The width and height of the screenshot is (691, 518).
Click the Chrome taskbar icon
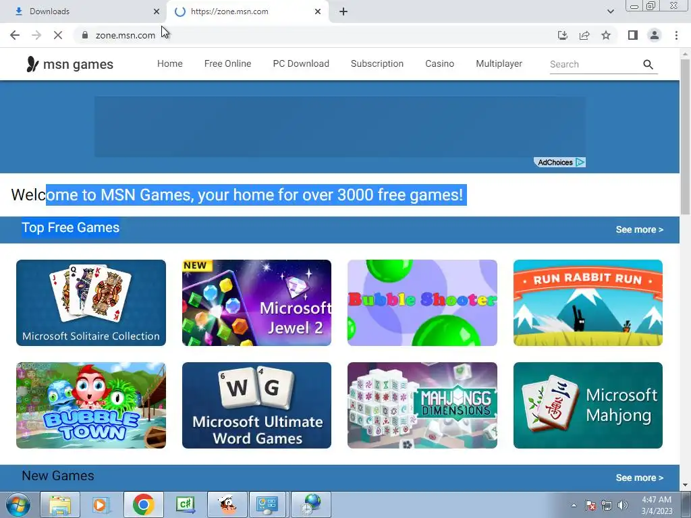coord(143,505)
